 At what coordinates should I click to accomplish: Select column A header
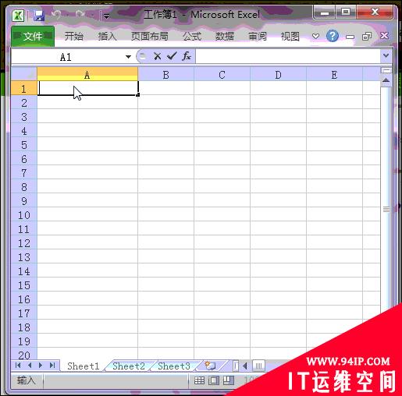tap(87, 74)
